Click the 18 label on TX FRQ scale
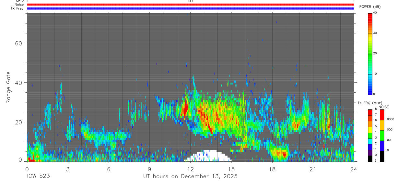 click(375, 109)
